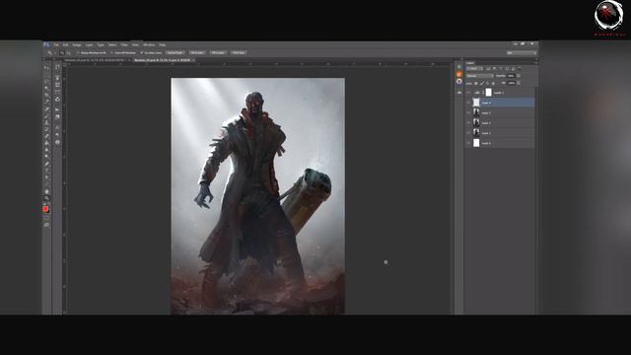
Task: Open the Image menu
Action: 77,44
